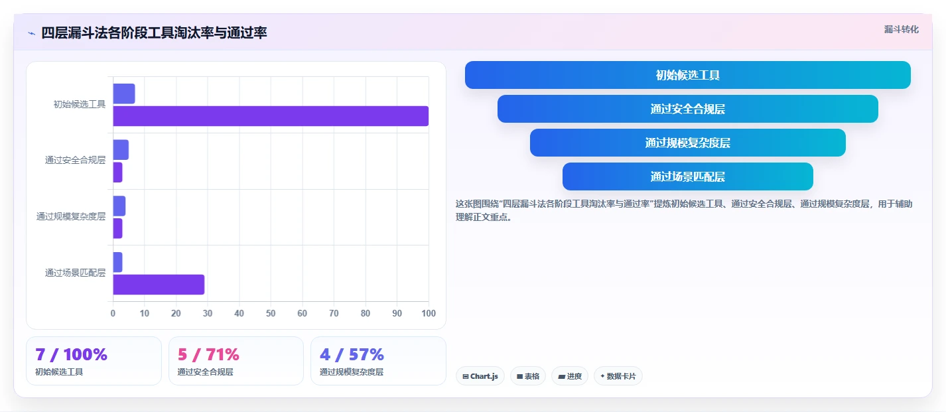Click the x-axis tick label 100

pyautogui.click(x=428, y=313)
